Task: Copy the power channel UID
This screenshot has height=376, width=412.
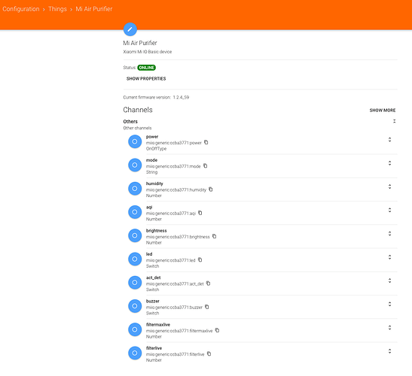Action: click(x=206, y=142)
